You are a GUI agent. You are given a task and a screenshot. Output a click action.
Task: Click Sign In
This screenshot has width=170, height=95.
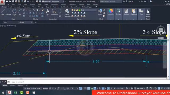tap(130, 1)
